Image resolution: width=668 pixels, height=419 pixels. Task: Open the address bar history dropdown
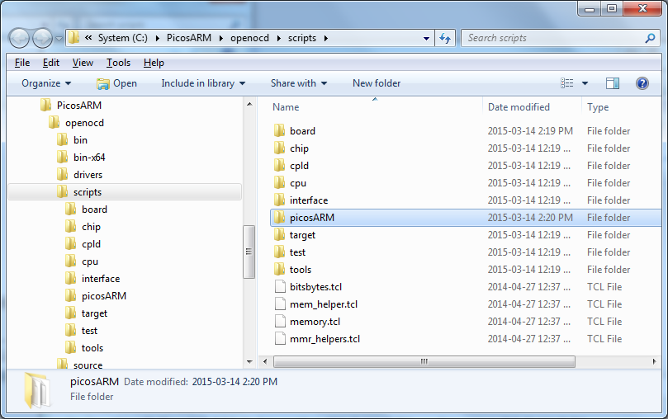tap(426, 38)
